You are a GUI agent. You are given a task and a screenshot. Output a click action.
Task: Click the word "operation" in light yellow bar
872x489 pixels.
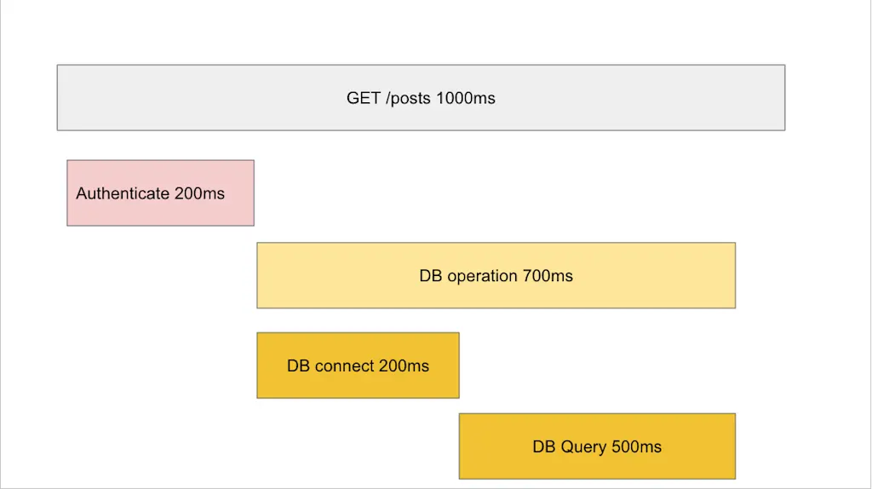[x=483, y=277]
